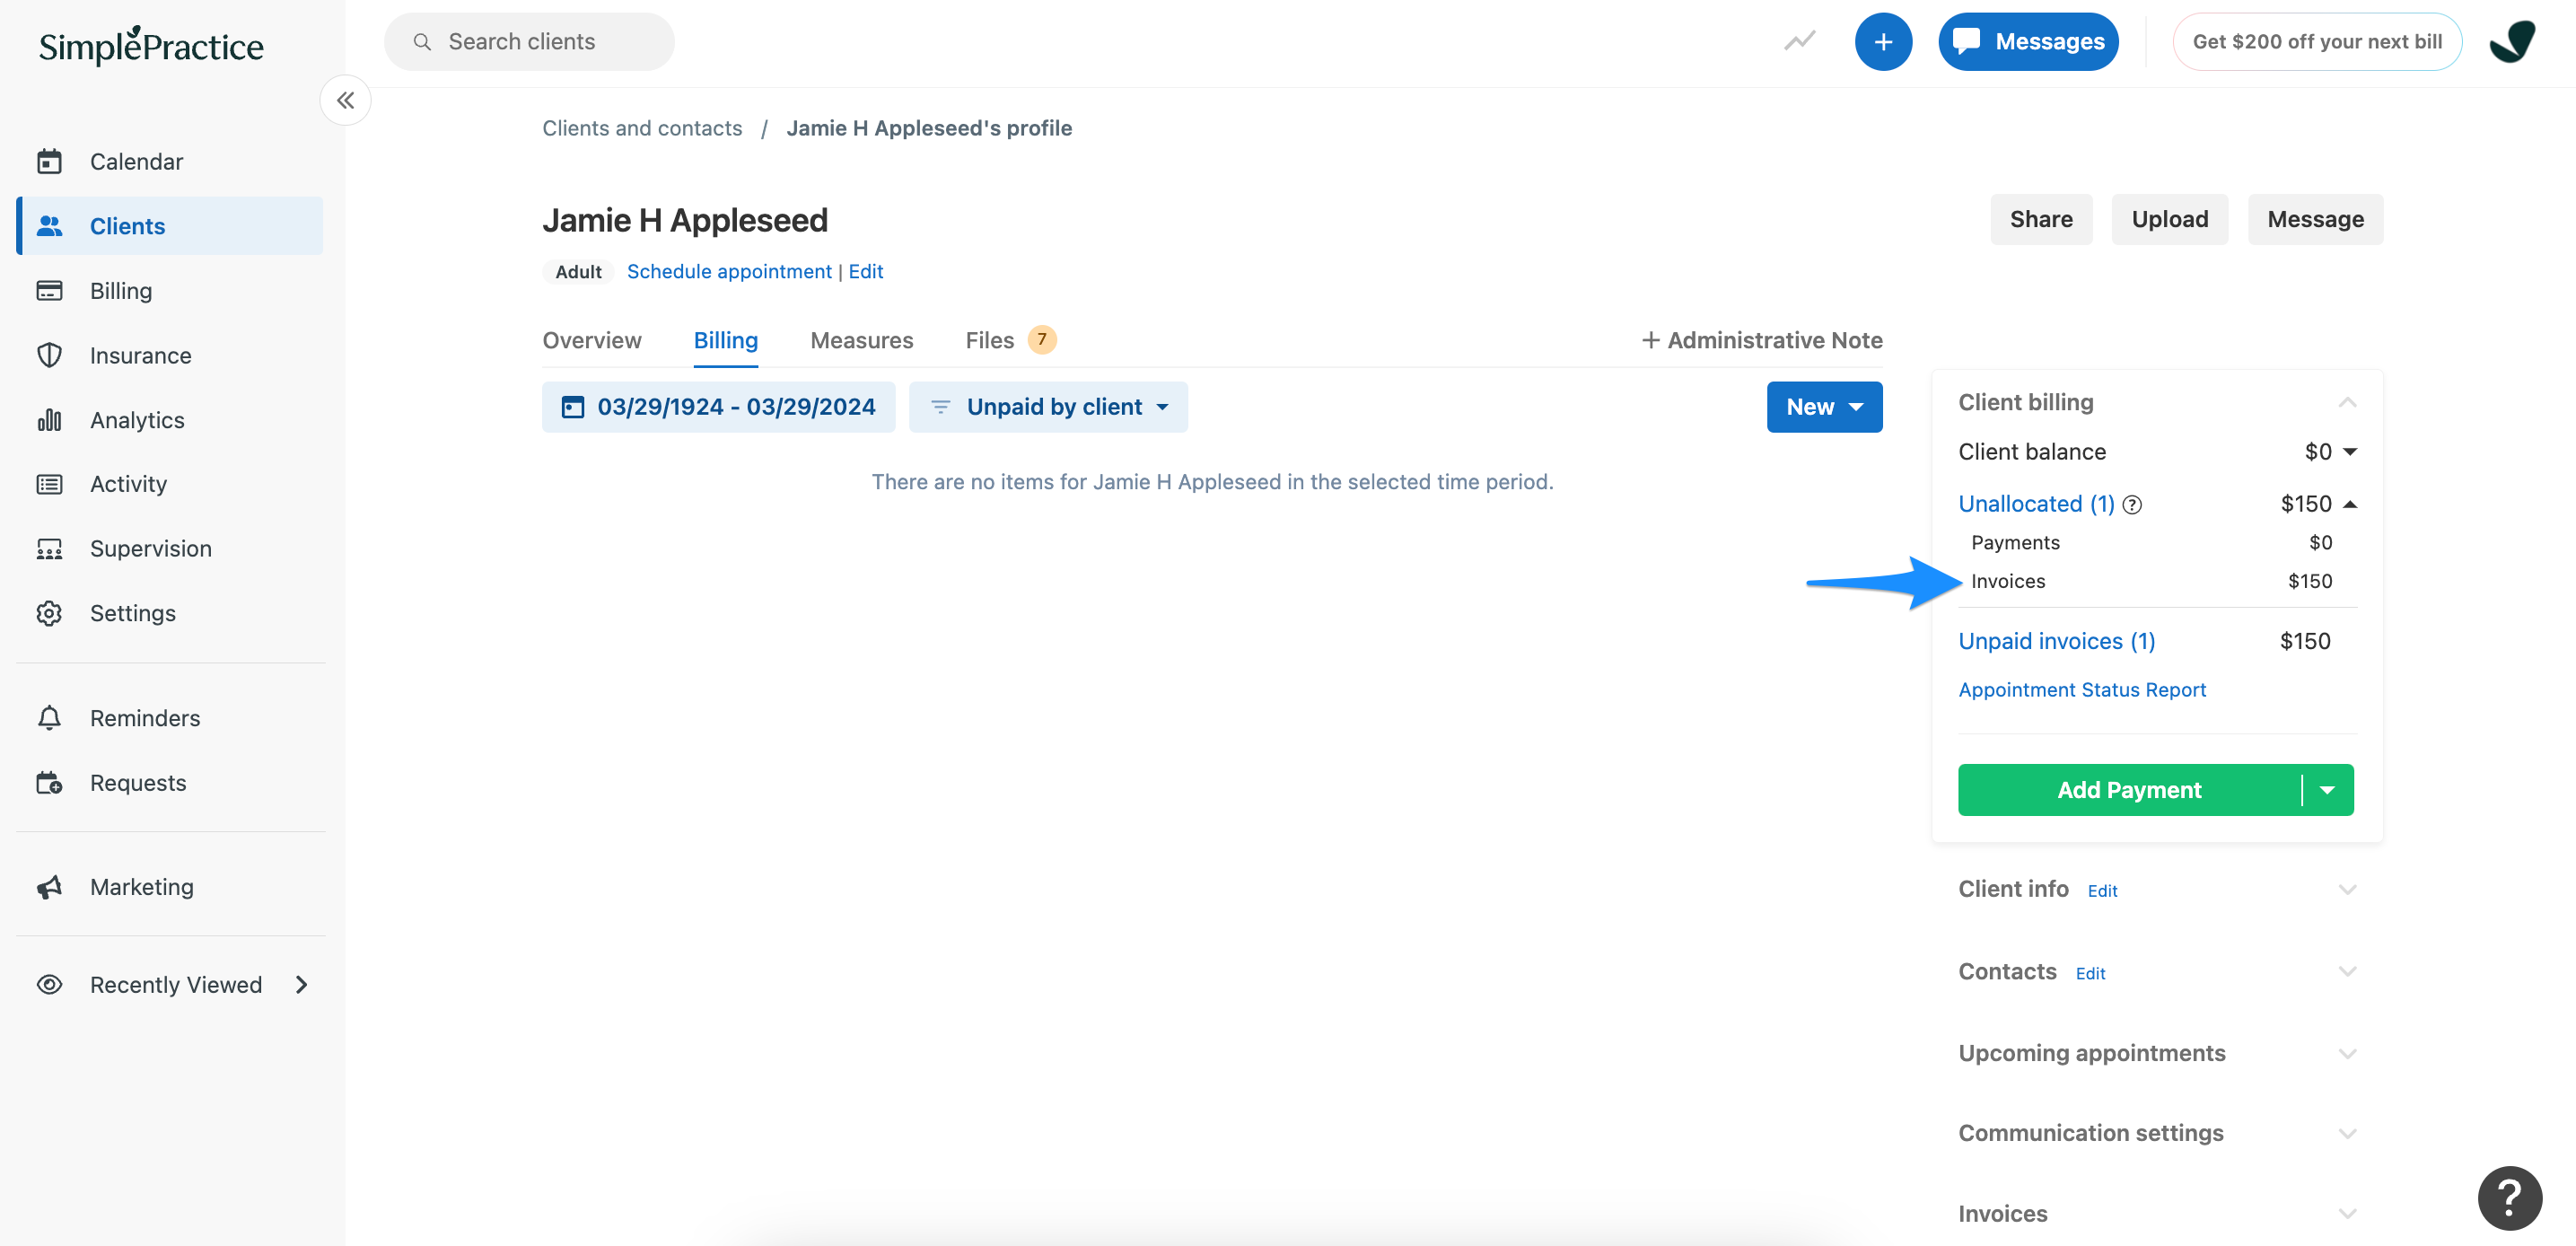The image size is (2576, 1246).
Task: Select the Billing profile tab
Action: [x=725, y=341]
